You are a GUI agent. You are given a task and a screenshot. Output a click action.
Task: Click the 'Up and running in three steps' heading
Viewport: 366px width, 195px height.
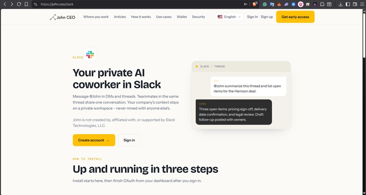[x=145, y=169]
